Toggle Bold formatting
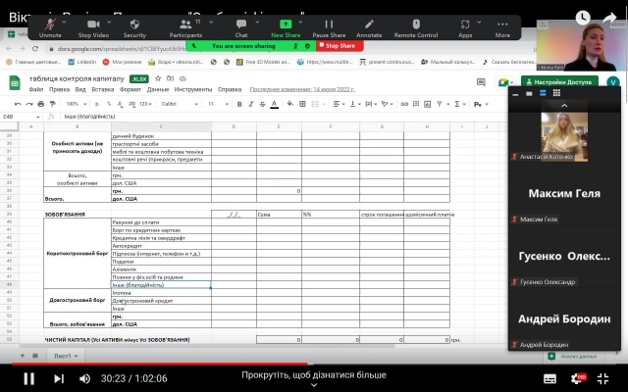The image size is (628, 392). coord(239,104)
